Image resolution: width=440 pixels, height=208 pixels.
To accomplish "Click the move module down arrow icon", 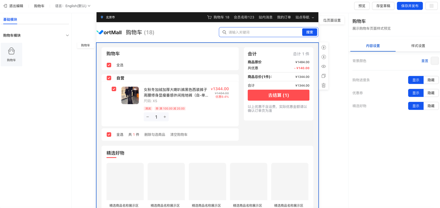I will tap(324, 57).
